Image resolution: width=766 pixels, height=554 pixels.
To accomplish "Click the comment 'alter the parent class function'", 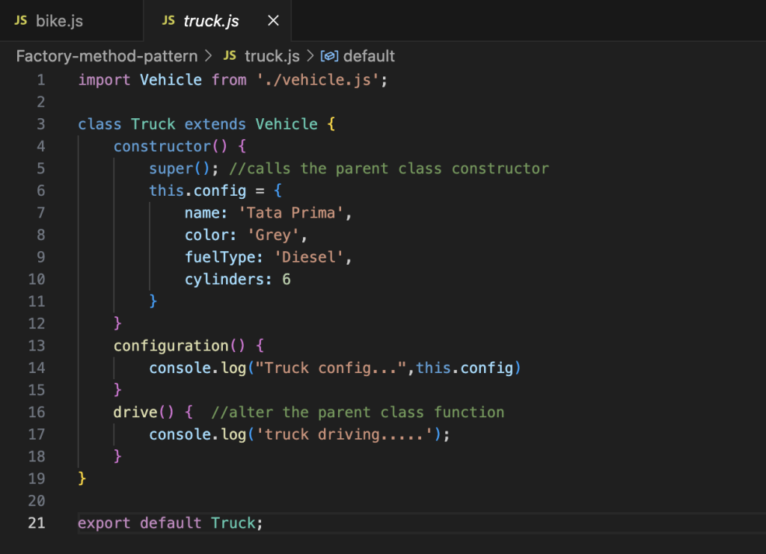I will point(358,413).
